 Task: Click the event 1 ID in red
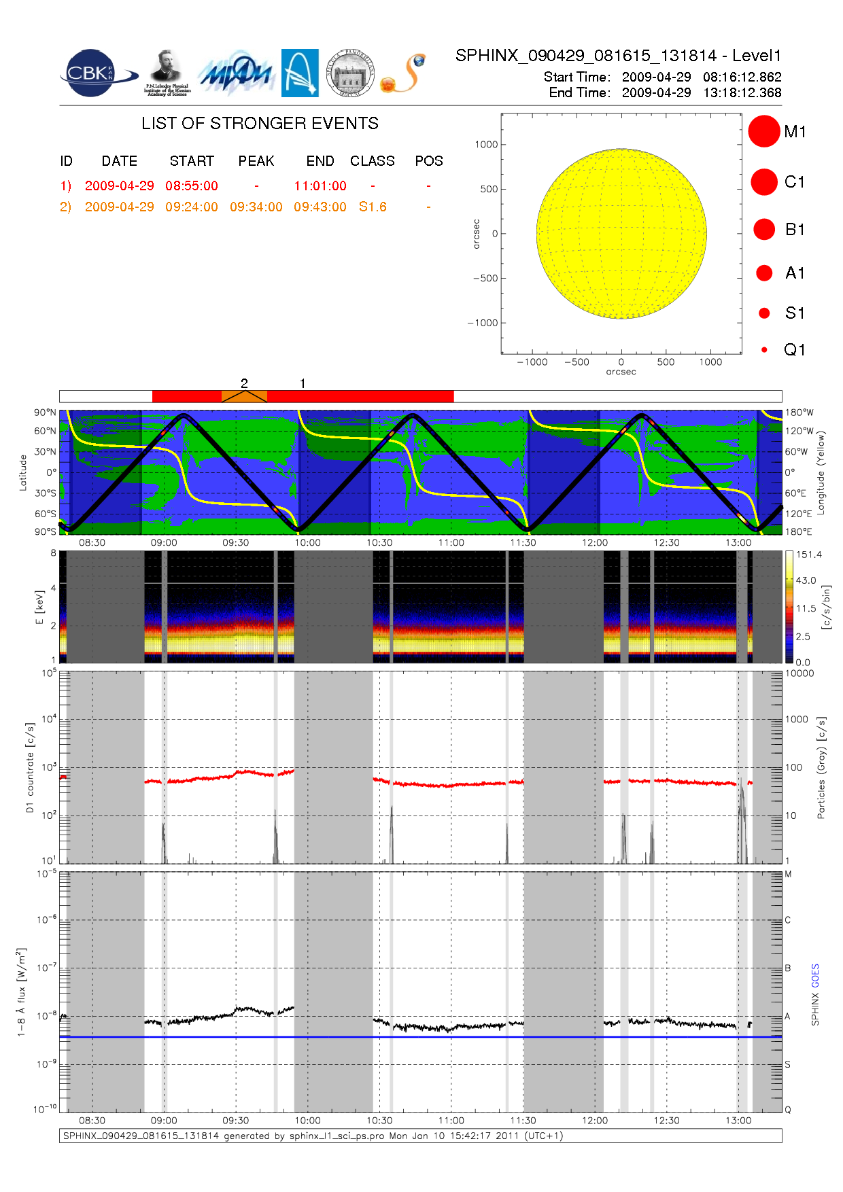pos(66,186)
